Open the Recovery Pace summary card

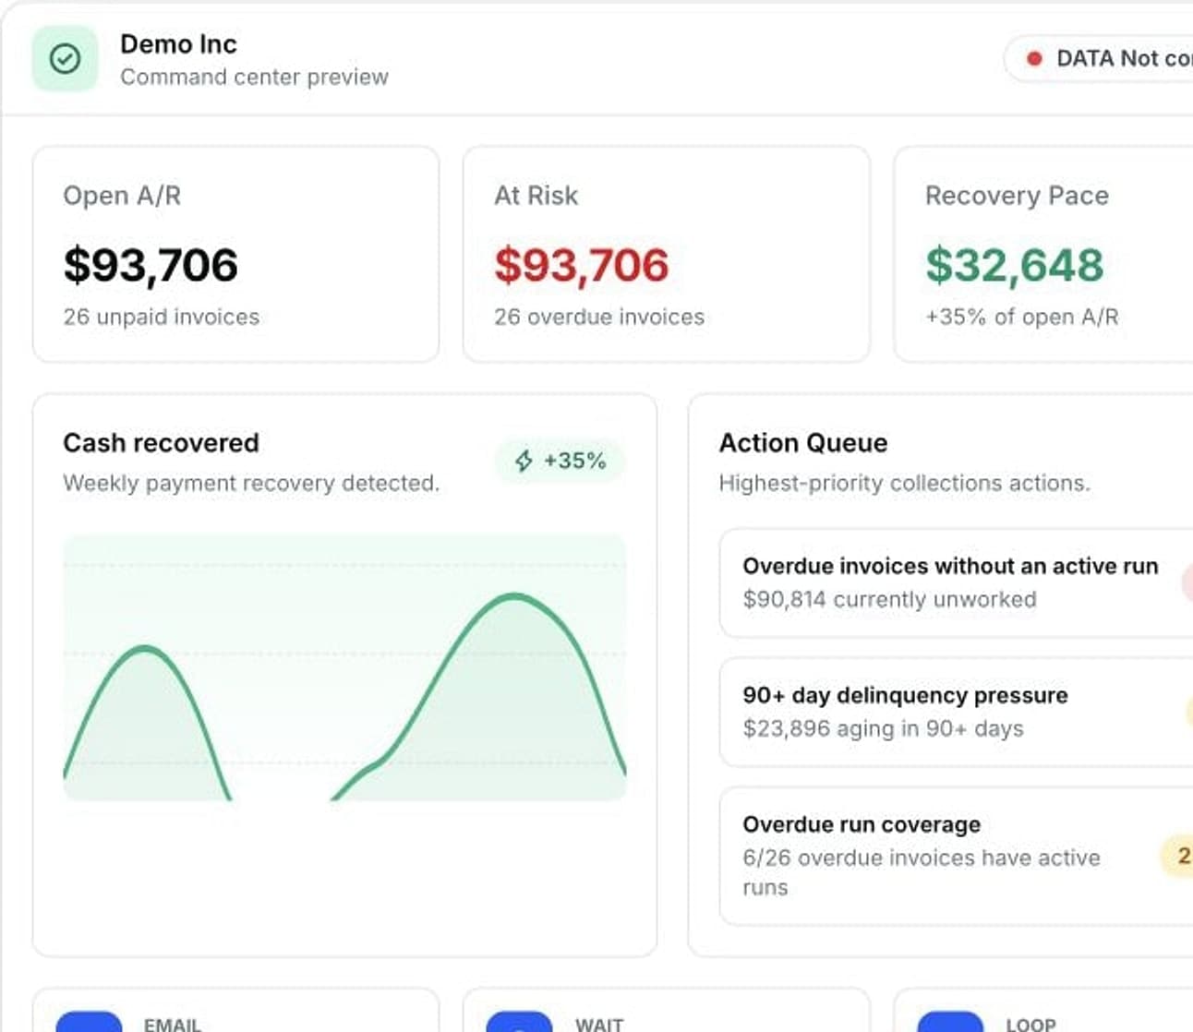click(x=1043, y=254)
